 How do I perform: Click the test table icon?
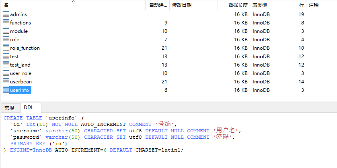coord(6,56)
